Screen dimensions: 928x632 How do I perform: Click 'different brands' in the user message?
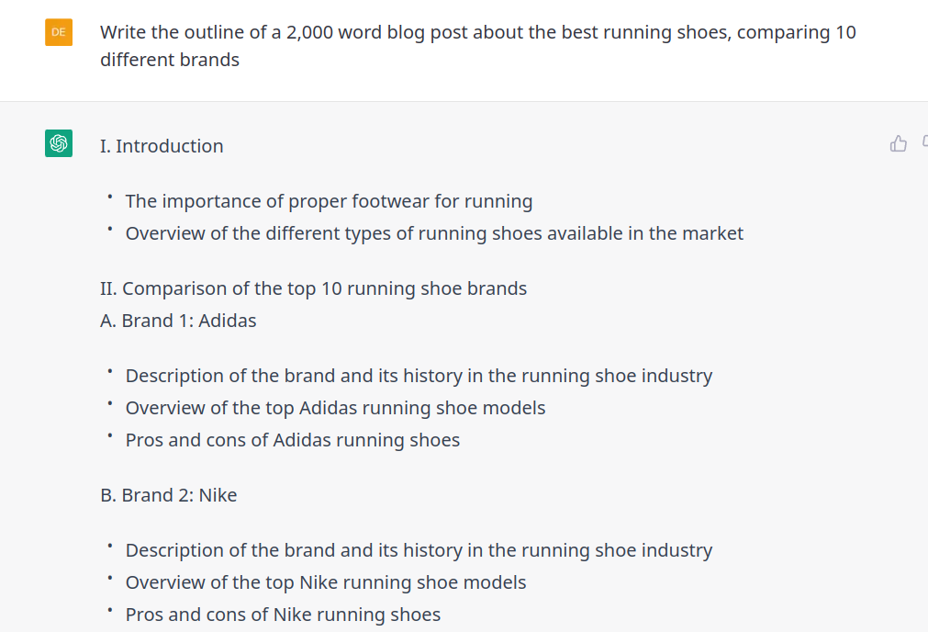(x=170, y=60)
